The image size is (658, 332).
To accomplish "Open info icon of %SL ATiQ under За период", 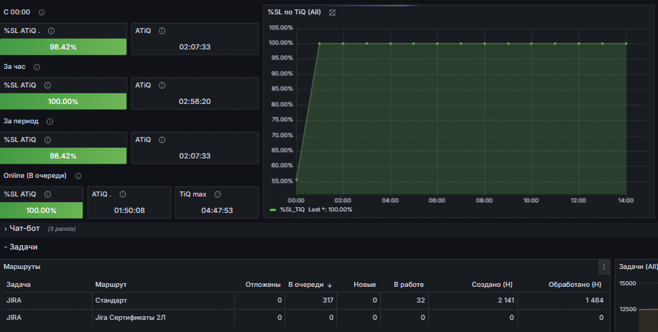I will [48, 140].
